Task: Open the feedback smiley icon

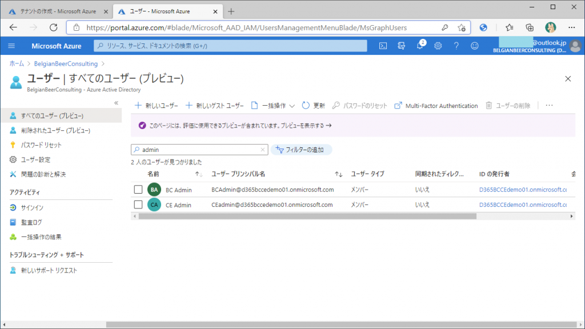Action: coord(474,46)
